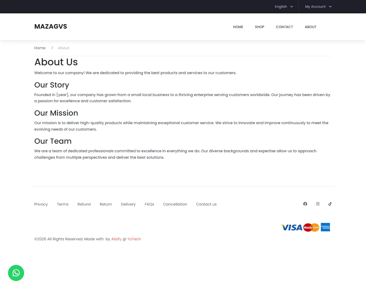Open the My Account dropdown

(318, 7)
